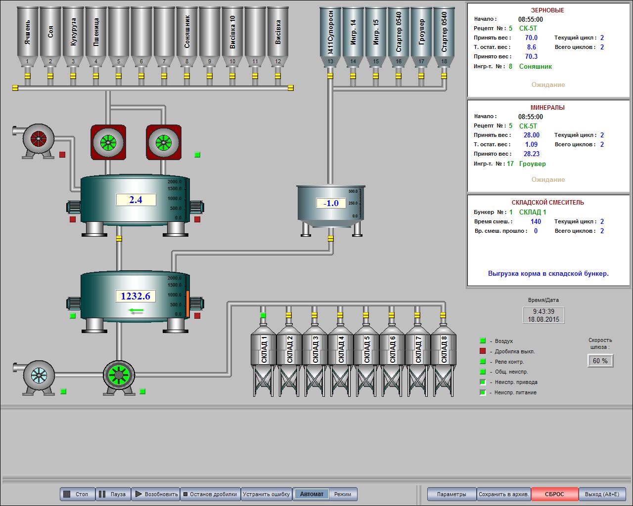The image size is (633, 506).
Task: Click Возобновить to resume the process
Action: [156, 494]
